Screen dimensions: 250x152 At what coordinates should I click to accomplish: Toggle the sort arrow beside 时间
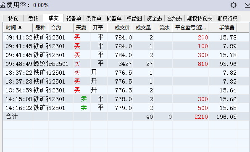coord(20,27)
